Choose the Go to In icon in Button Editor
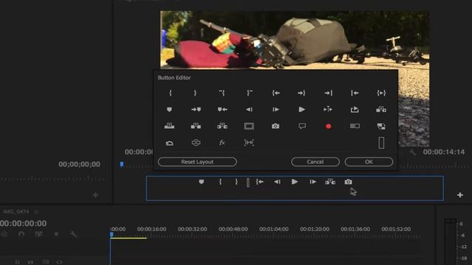472x265 pixels. coord(276,93)
